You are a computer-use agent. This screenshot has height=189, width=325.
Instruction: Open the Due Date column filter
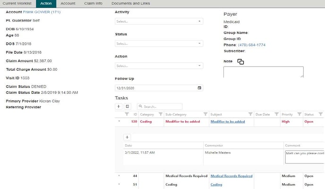(x=276, y=115)
